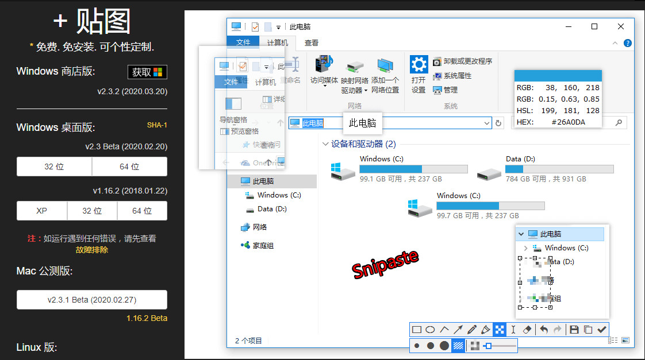Select the Snipaste pencil tool
The image size is (645, 360).
tap(472, 330)
